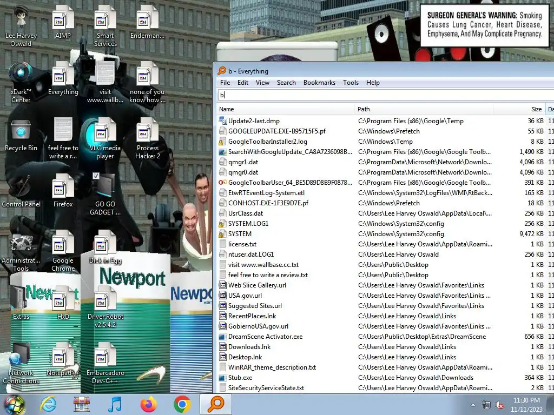The height and width of the screenshot is (415, 554).
Task: Open Firefox desktop shortcut
Action: point(63,191)
